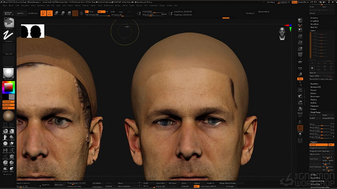The height and width of the screenshot is (189, 337).
Task: Click the LightBox button
Action: coord(20,13)
